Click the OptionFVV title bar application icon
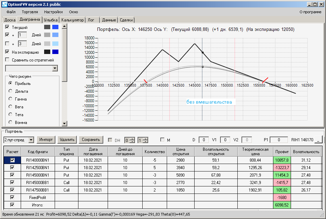Image resolution: width=326 pixels, height=219 pixels. [x=4, y=4]
